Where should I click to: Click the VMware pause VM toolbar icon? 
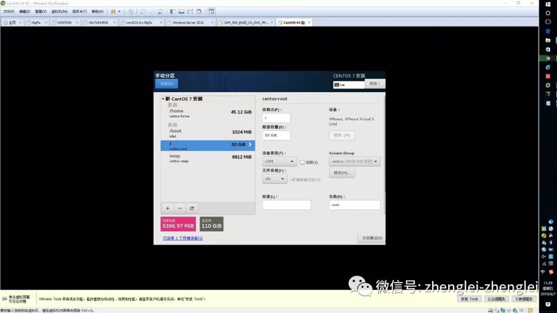(113, 12)
